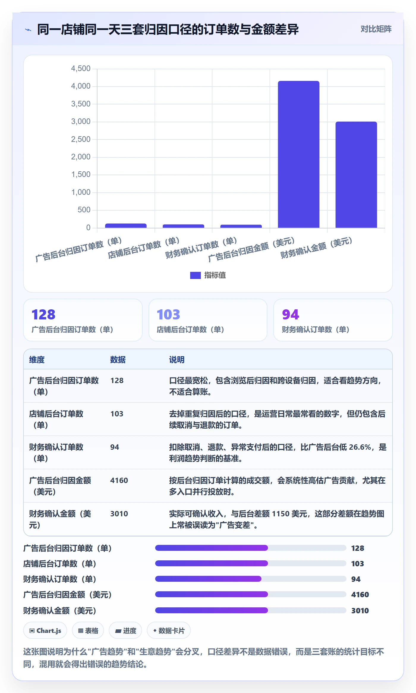
Task: Click the 维度 column header
Action: [37, 360]
